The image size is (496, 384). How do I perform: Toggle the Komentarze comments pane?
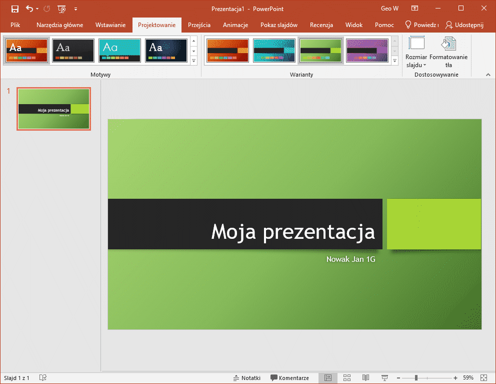tap(289, 378)
